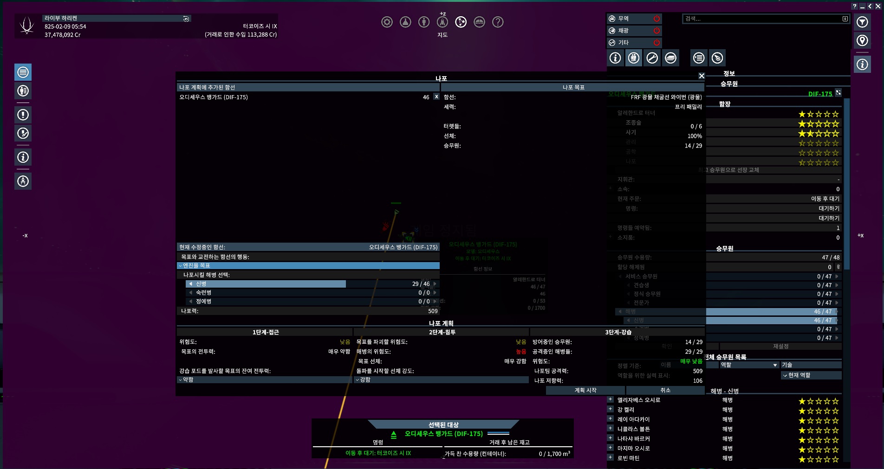The width and height of the screenshot is (884, 469).
Task: Toggle the far-right info panel icon
Action: click(862, 64)
